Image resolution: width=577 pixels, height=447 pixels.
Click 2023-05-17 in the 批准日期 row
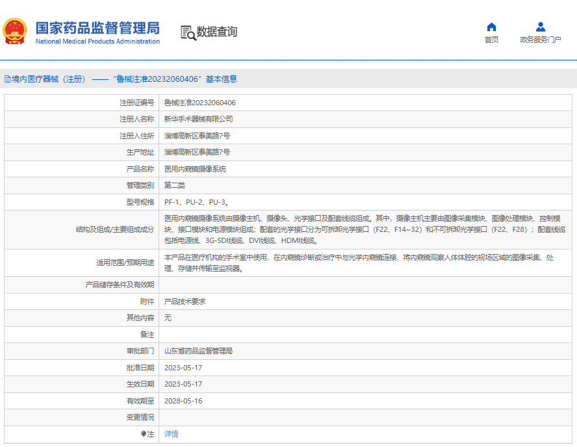(183, 368)
